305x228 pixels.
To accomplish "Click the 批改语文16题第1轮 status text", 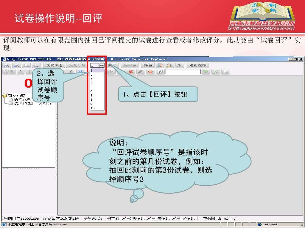I will [x=61, y=218].
